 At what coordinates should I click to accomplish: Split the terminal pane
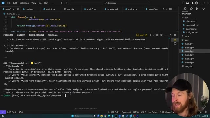157,35
